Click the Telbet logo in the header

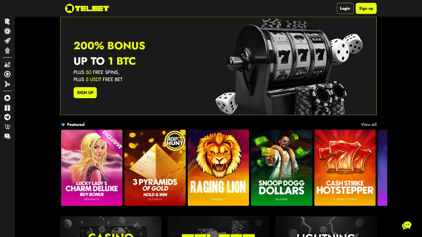(x=87, y=8)
